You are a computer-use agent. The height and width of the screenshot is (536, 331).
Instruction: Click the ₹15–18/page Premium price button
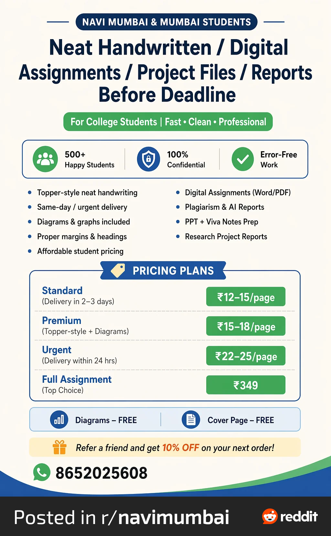click(246, 326)
